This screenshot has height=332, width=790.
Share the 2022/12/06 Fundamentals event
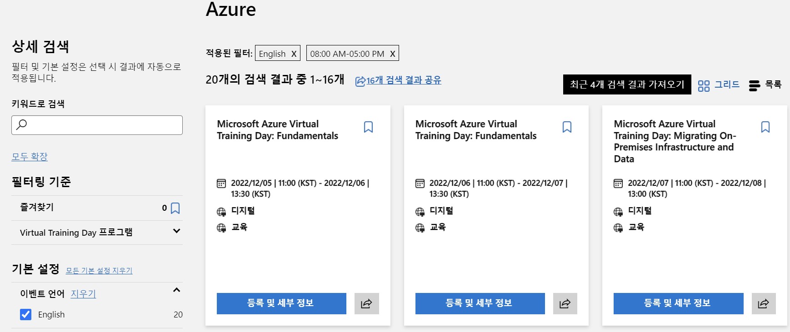click(565, 303)
